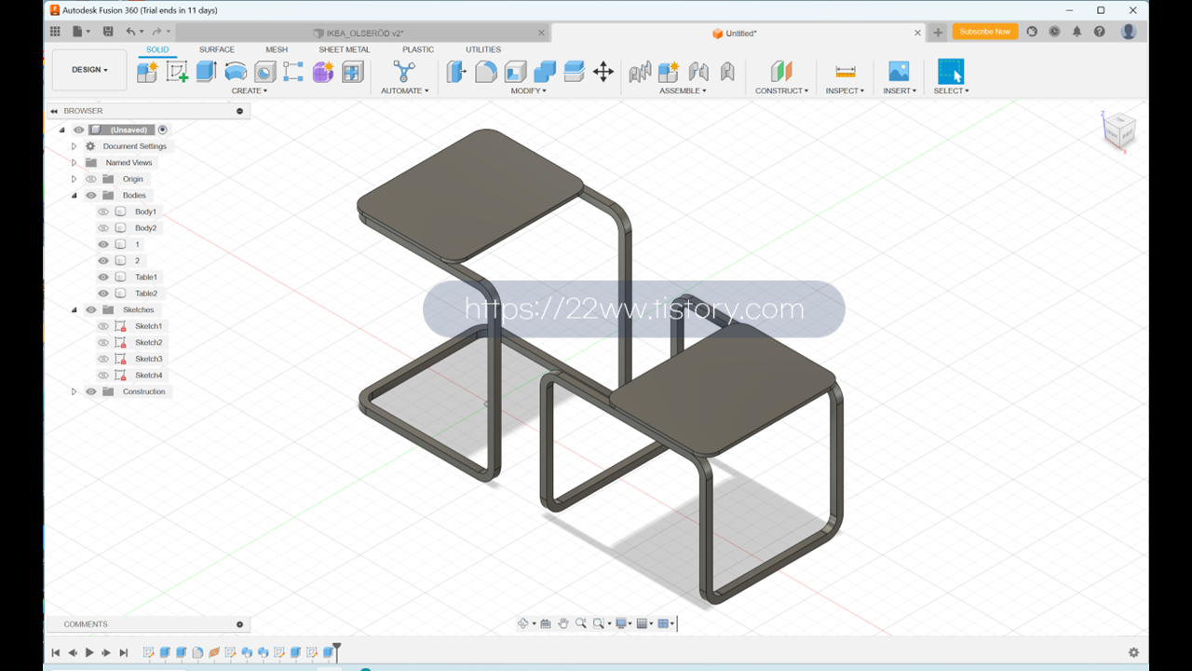Expand the Document Settings node
The width and height of the screenshot is (1192, 671).
click(74, 146)
